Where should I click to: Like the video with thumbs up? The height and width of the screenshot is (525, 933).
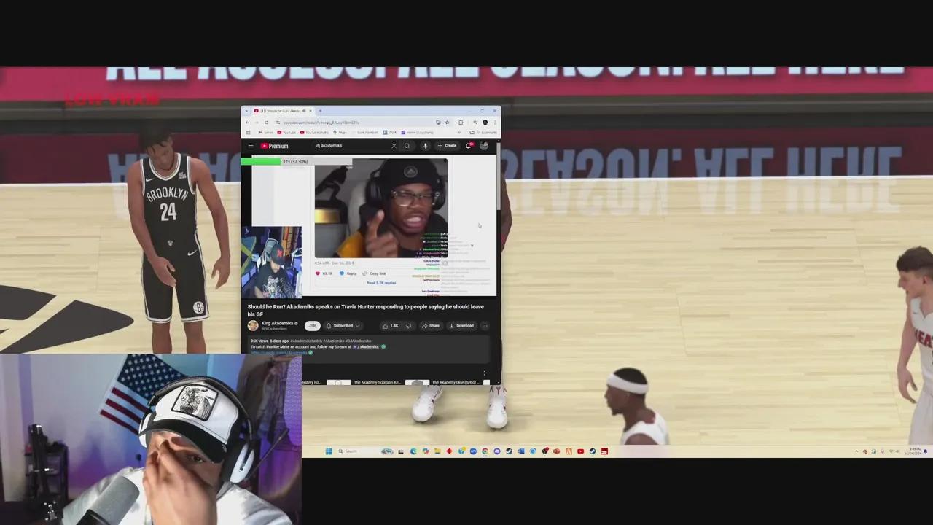pyautogui.click(x=389, y=326)
